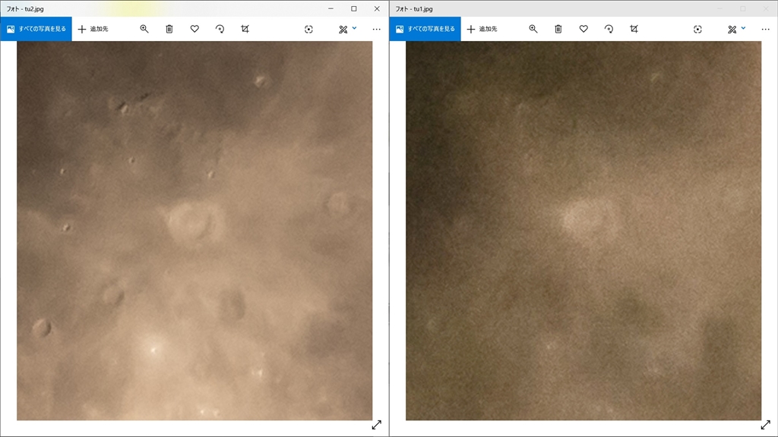Screen dimensions: 778x437
Task: Add tu2.jpg to favorites with heart icon
Action: click(x=194, y=29)
